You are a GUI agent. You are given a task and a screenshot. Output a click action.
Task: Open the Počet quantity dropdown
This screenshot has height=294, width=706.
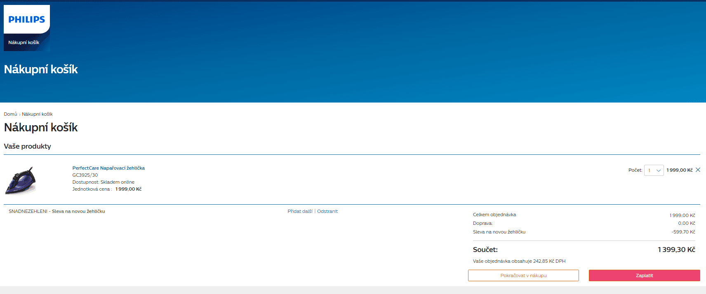tap(654, 170)
